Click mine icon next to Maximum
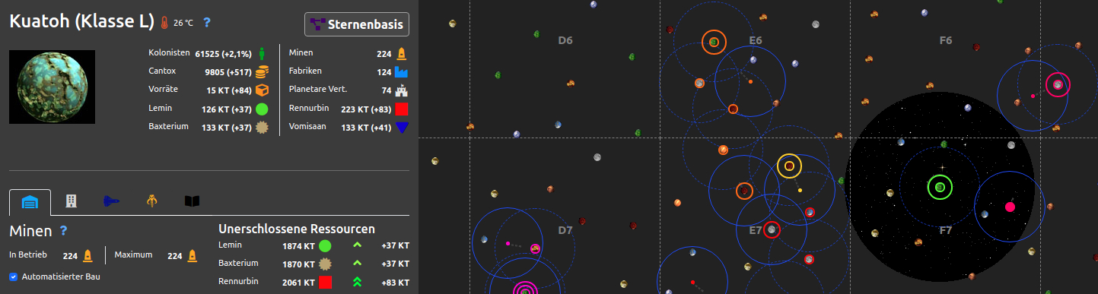The width and height of the screenshot is (1098, 294). click(x=192, y=256)
